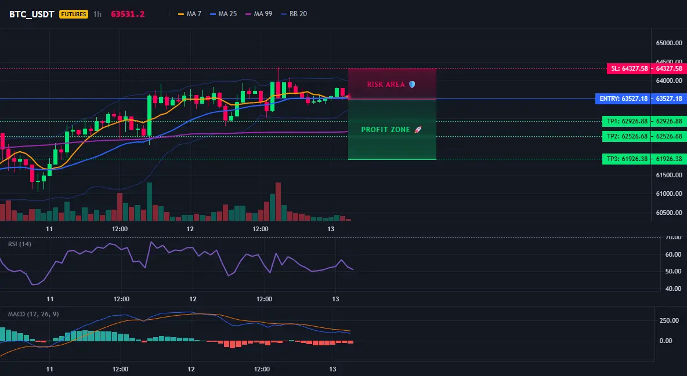
Task: Click the shield icon beside RISK AREA
Action: pyautogui.click(x=412, y=85)
